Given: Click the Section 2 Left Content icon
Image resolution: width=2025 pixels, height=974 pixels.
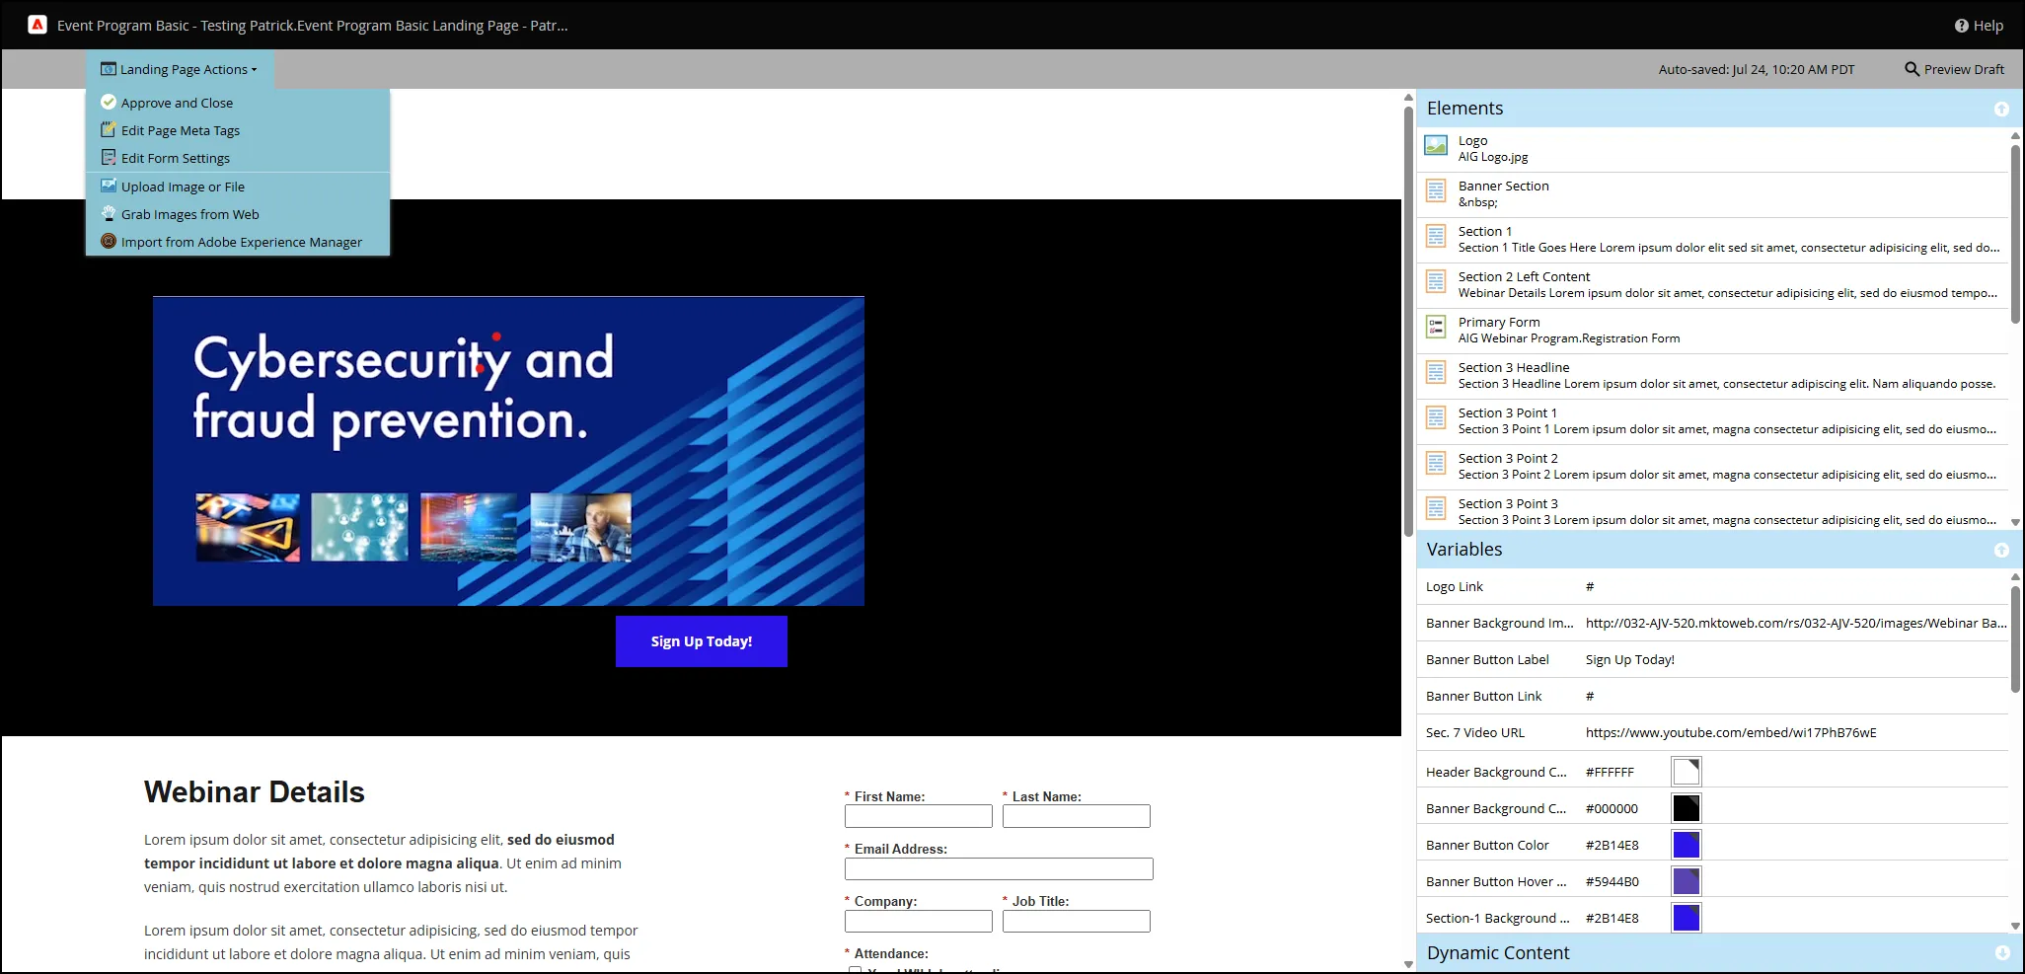Looking at the screenshot, I should (x=1436, y=282).
